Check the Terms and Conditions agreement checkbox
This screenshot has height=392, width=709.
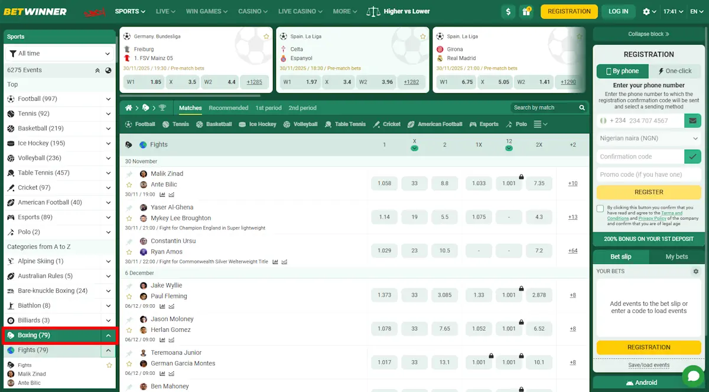tap(600, 207)
